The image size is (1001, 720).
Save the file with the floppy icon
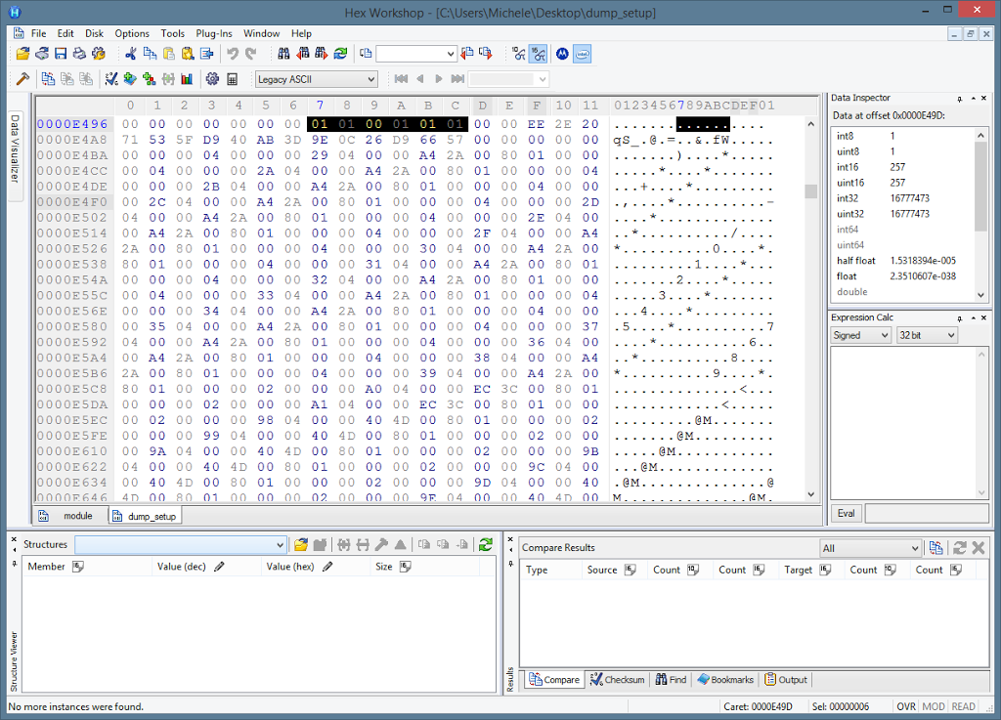pos(61,54)
